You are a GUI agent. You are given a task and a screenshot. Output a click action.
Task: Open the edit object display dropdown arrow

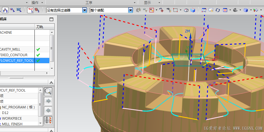pos(260,10)
